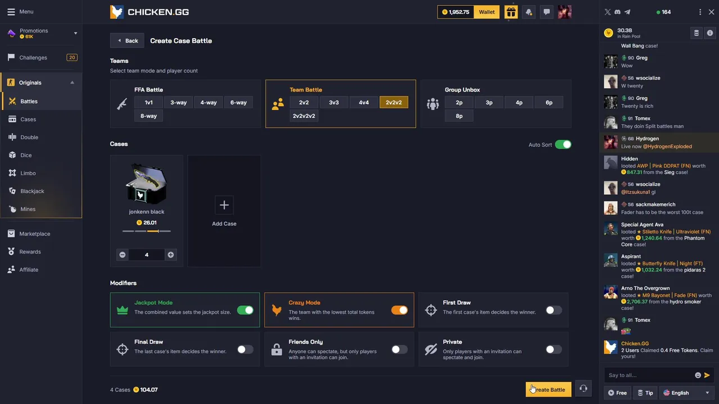
Task: Click the Chicken.GG logo
Action: pyautogui.click(x=149, y=12)
